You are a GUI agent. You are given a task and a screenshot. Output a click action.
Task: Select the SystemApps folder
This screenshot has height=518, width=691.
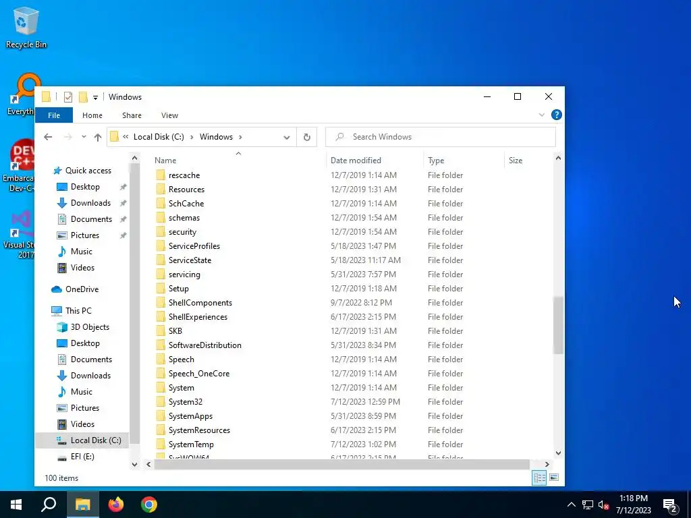(x=190, y=416)
